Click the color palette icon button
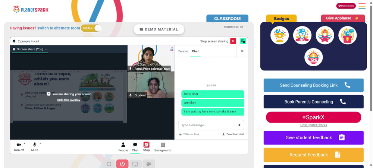Viewport: 373px width, 168px height. pyautogui.click(x=149, y=164)
